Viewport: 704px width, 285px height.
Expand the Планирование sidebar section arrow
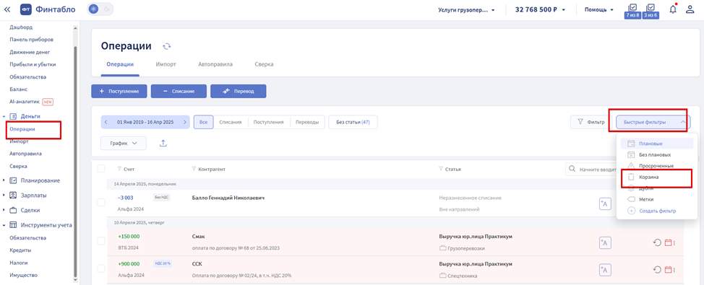point(4,180)
